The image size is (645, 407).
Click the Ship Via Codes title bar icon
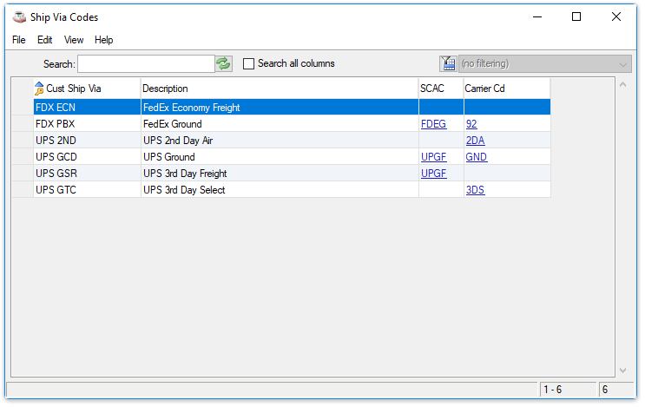click(16, 16)
